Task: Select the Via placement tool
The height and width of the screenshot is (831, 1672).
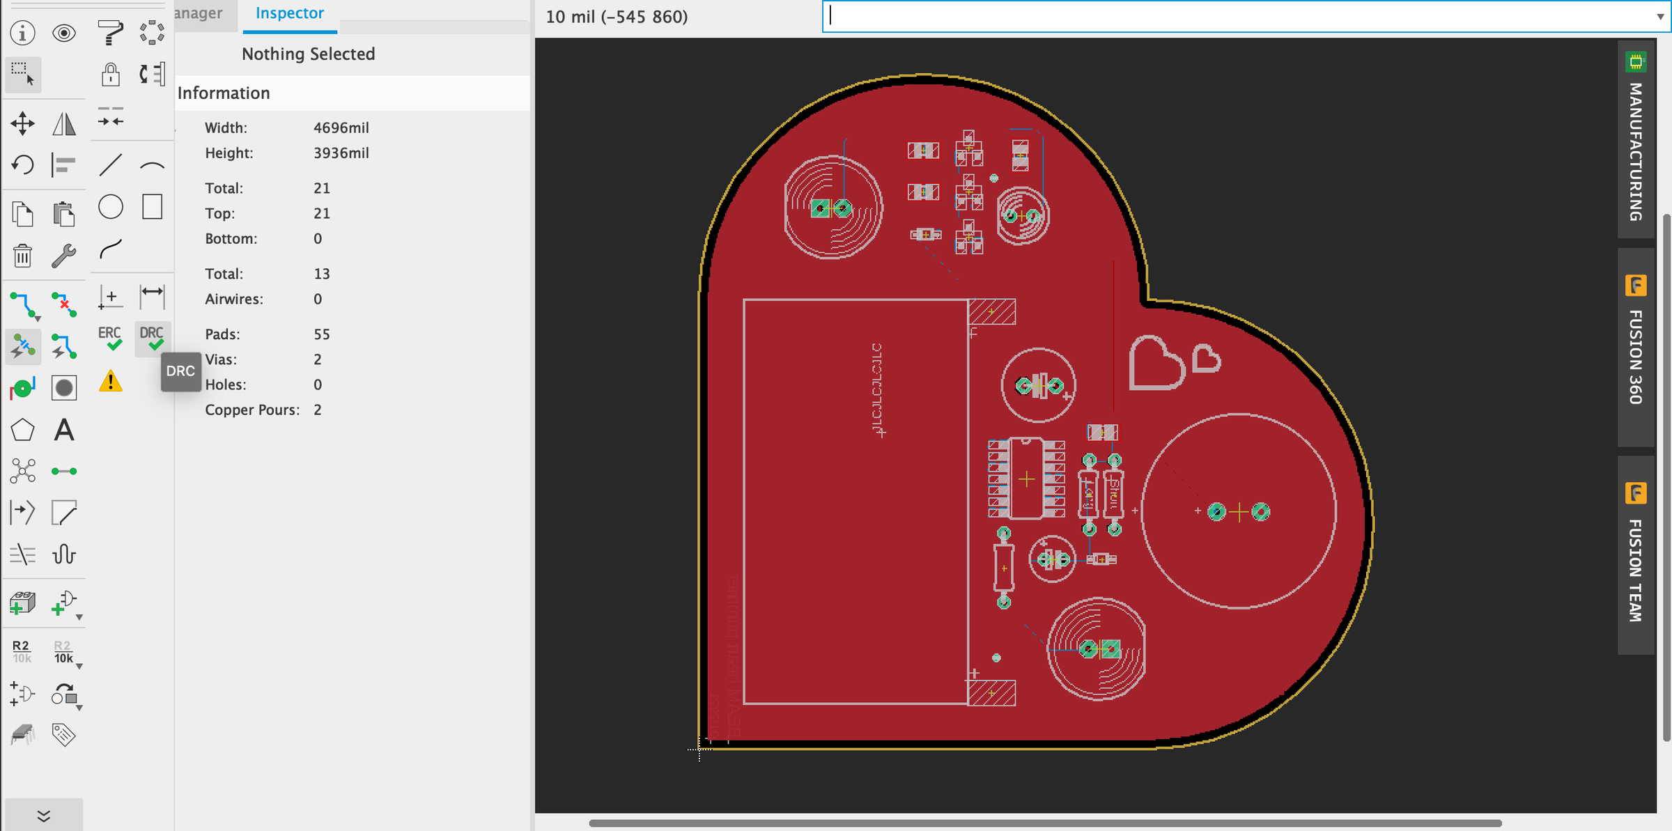Action: click(x=23, y=388)
